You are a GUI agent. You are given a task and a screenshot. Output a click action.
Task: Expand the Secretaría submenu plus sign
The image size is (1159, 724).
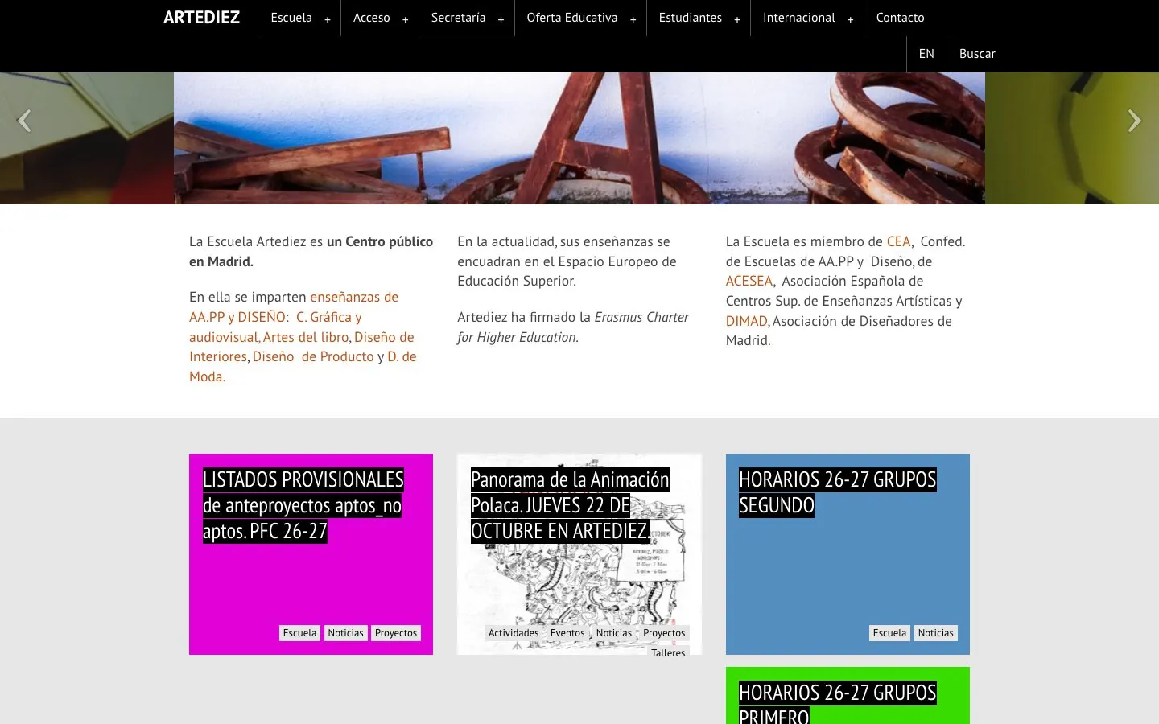click(501, 19)
